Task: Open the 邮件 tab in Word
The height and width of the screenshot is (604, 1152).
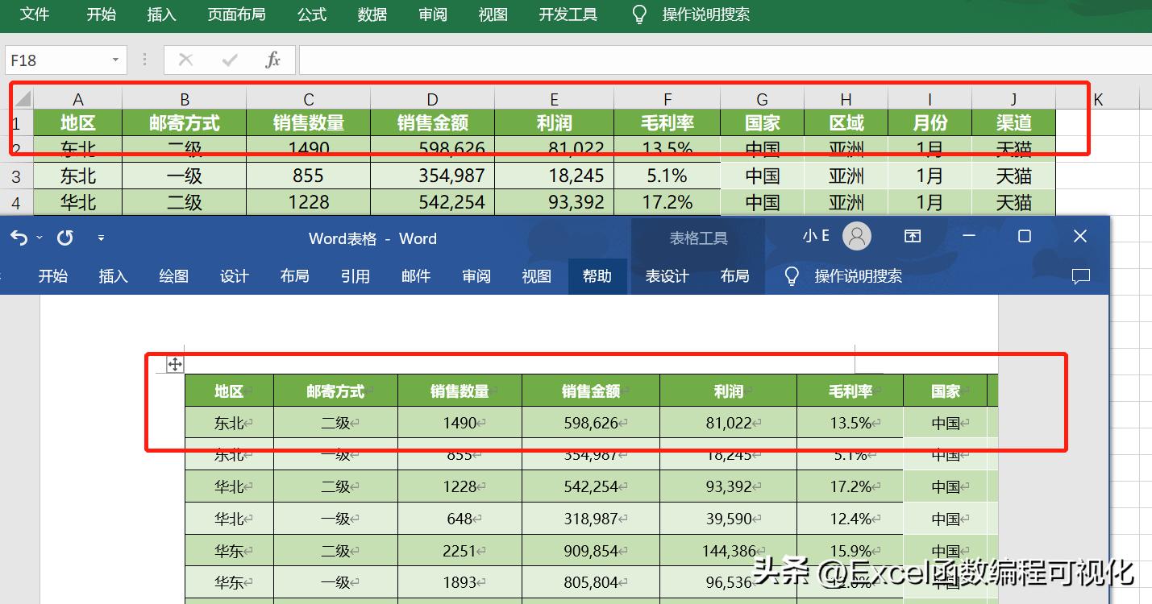Action: coord(415,276)
